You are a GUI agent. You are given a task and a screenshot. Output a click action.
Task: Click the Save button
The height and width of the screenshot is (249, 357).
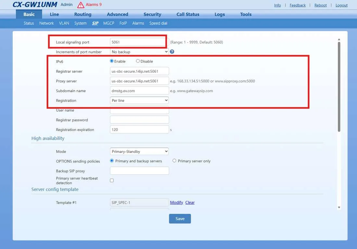point(180,219)
